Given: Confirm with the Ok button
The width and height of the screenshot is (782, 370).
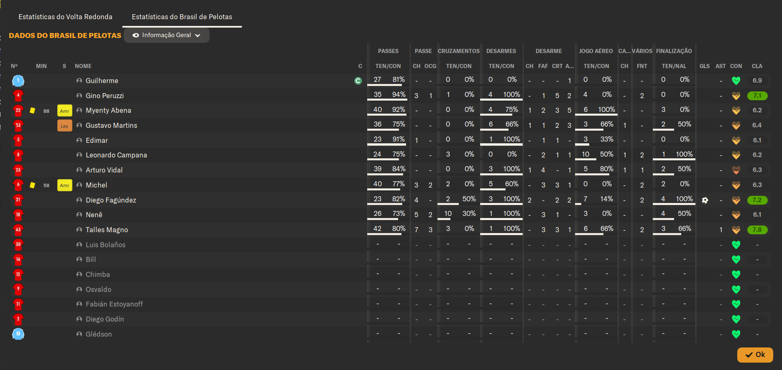Looking at the screenshot, I should [x=755, y=355].
